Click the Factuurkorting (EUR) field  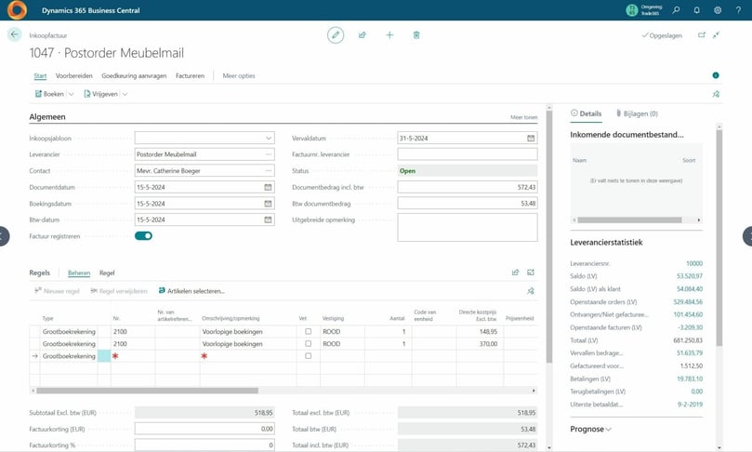point(204,429)
